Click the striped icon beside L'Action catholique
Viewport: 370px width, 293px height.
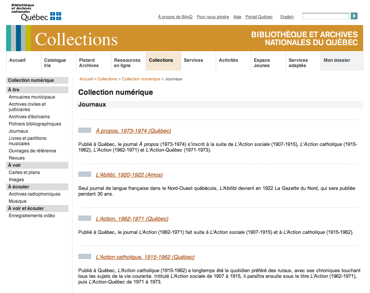click(85, 256)
